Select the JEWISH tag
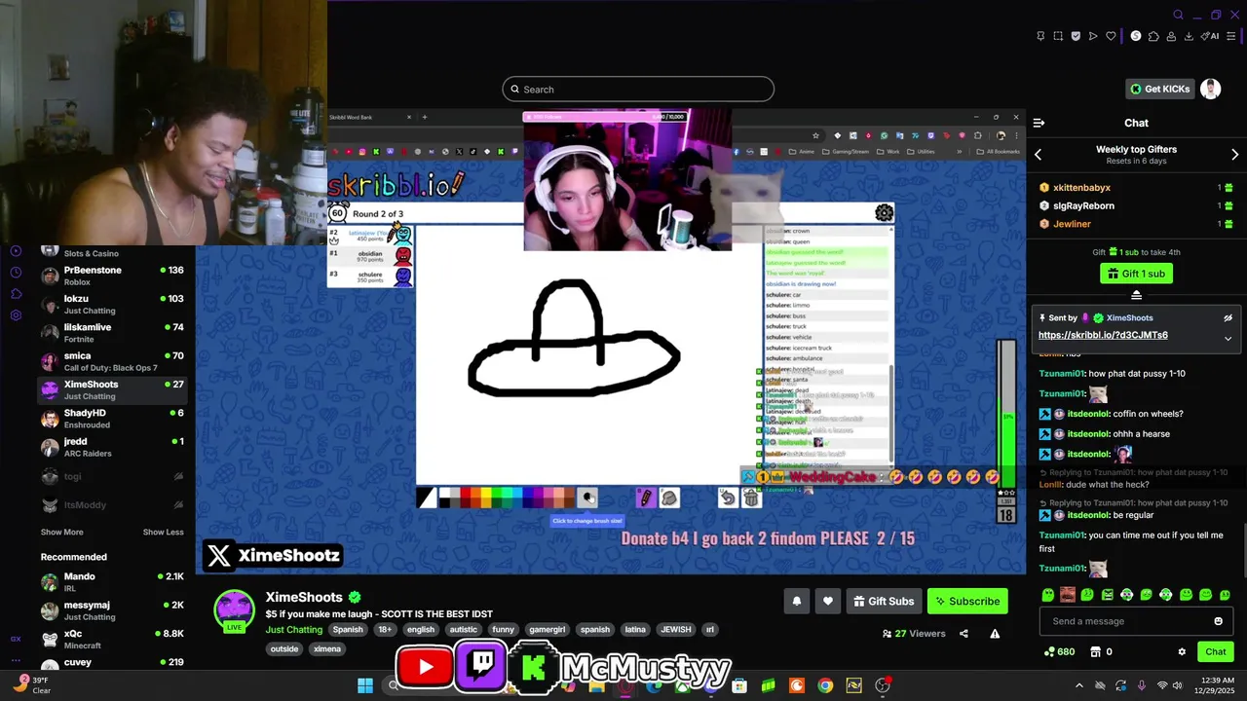This screenshot has height=701, width=1247. (x=675, y=630)
